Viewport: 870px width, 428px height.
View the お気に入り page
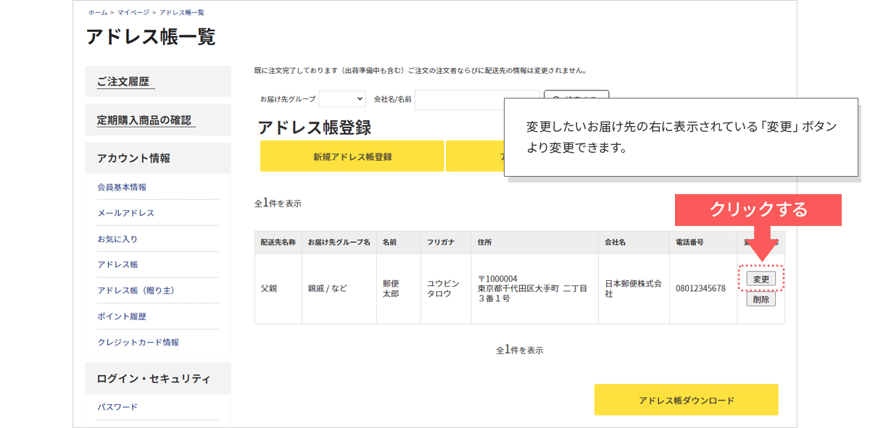(x=117, y=239)
